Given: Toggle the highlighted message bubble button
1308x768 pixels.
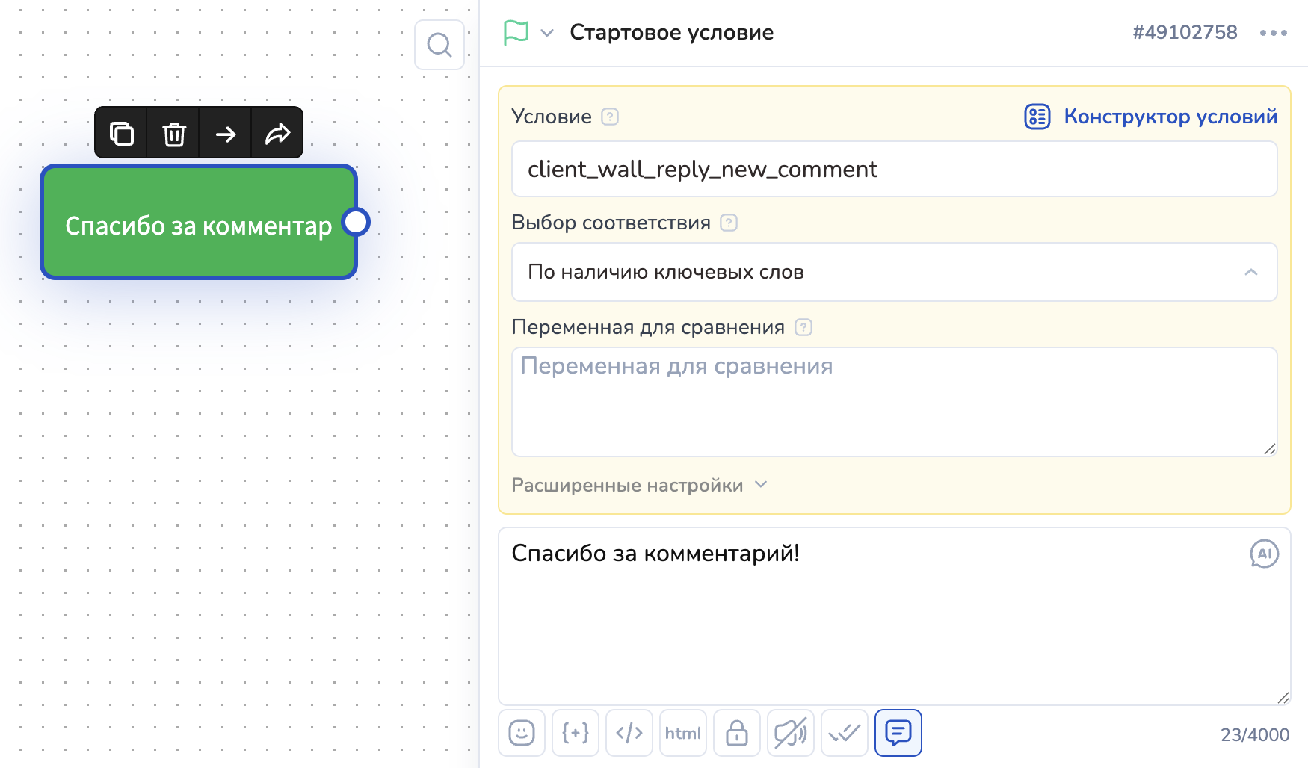Looking at the screenshot, I should click(898, 733).
